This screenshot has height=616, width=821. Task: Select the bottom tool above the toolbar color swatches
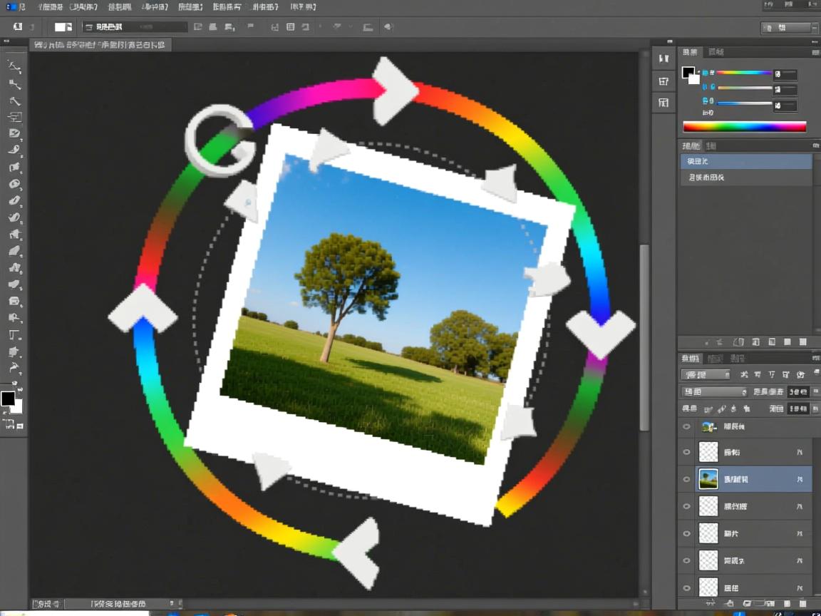click(x=14, y=368)
